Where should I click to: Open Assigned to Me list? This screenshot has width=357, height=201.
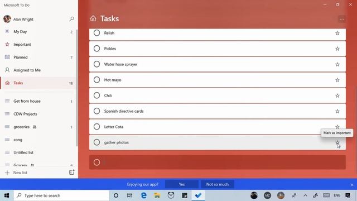38,70
